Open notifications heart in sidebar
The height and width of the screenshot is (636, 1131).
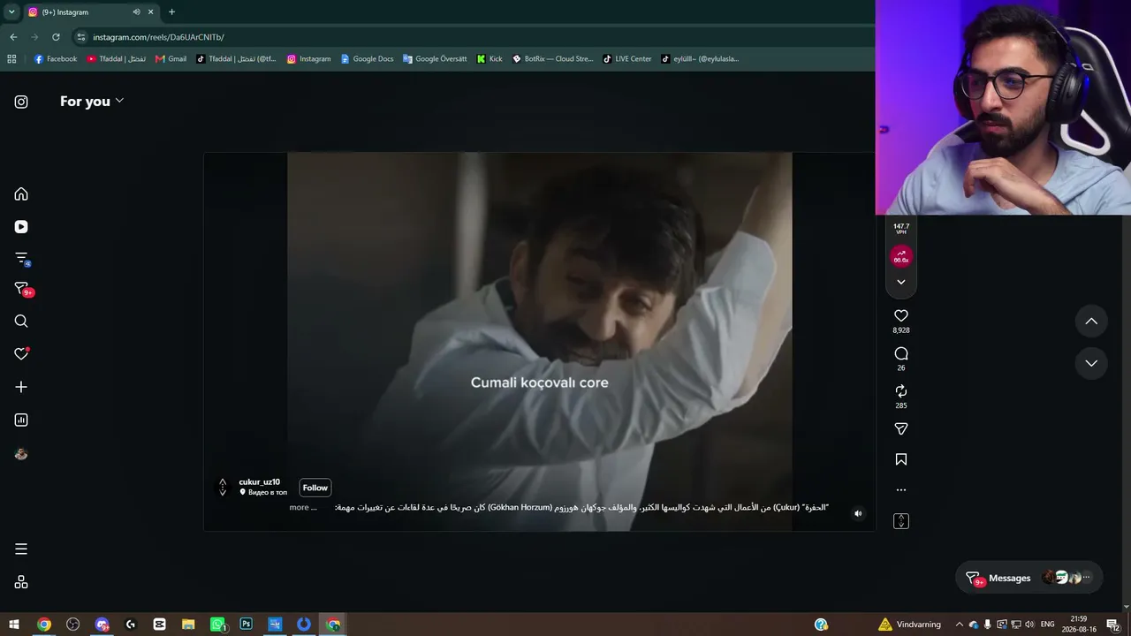(x=21, y=354)
